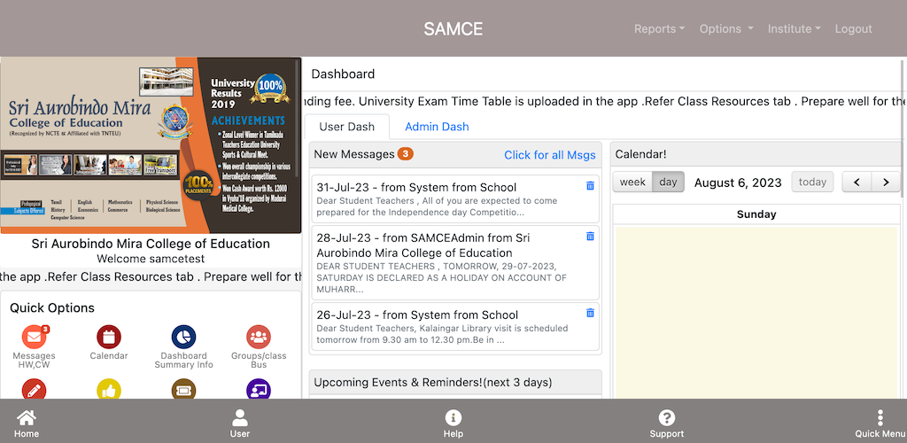This screenshot has height=443, width=907.
Task: Expand the Institute dropdown menu
Action: 795,29
